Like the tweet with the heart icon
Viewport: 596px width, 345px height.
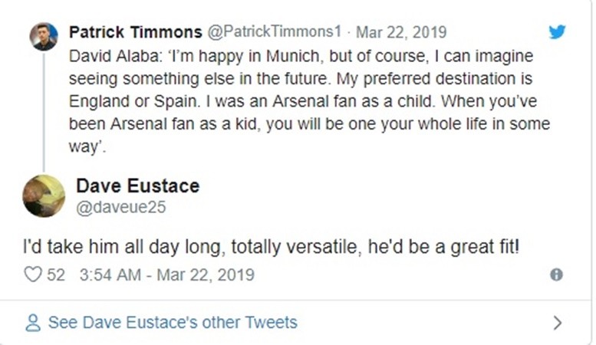pos(32,274)
